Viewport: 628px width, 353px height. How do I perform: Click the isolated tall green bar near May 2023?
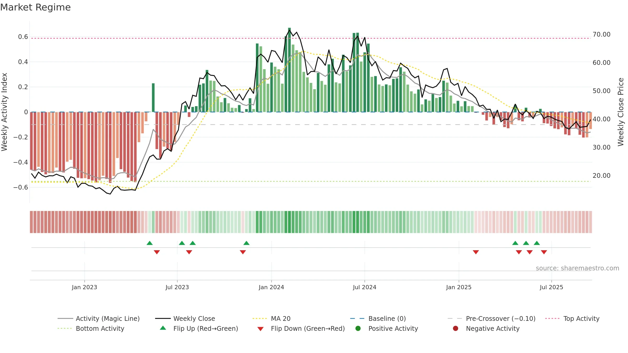[153, 98]
